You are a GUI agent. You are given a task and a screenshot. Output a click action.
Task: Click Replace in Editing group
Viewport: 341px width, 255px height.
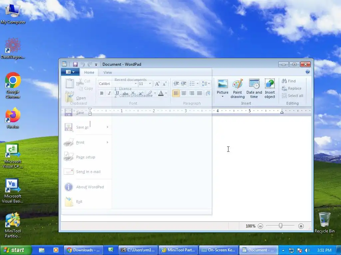click(x=291, y=88)
